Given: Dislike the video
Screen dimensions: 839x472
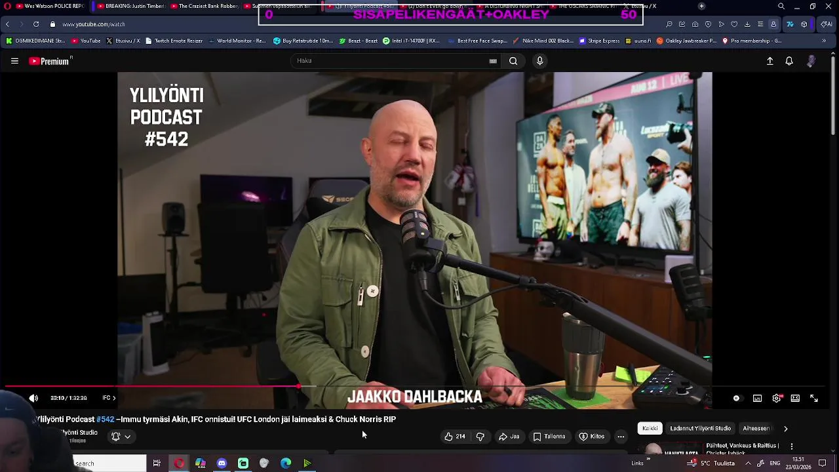Looking at the screenshot, I should 480,437.
